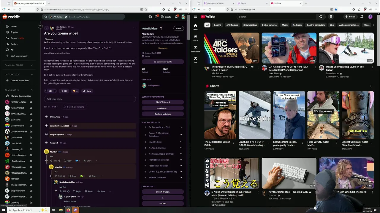The width and height of the screenshot is (380, 213).
Task: Click YouTube search magnifier button
Action: pos(321,17)
